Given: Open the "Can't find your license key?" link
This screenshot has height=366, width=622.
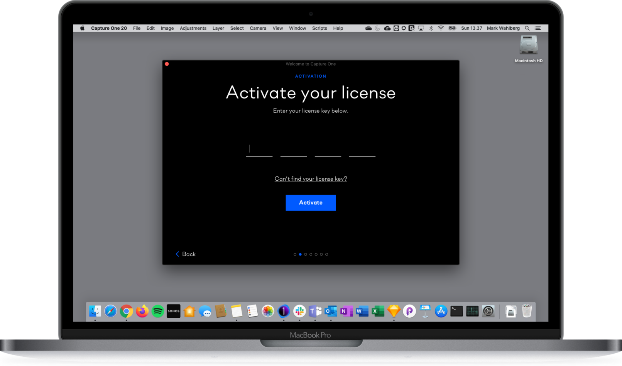Looking at the screenshot, I should point(311,178).
